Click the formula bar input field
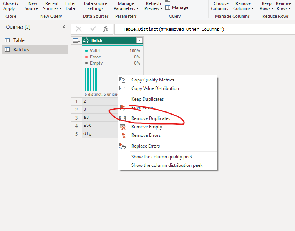 click(204, 29)
